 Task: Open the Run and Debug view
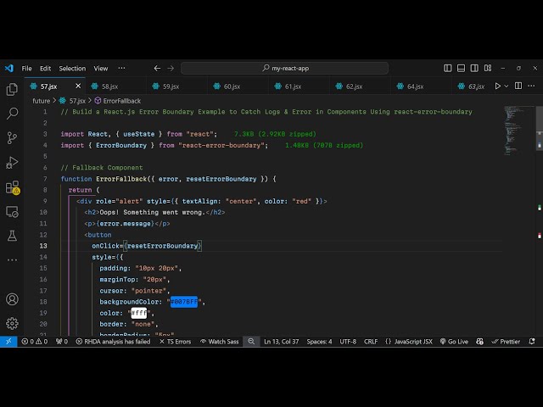(x=12, y=162)
